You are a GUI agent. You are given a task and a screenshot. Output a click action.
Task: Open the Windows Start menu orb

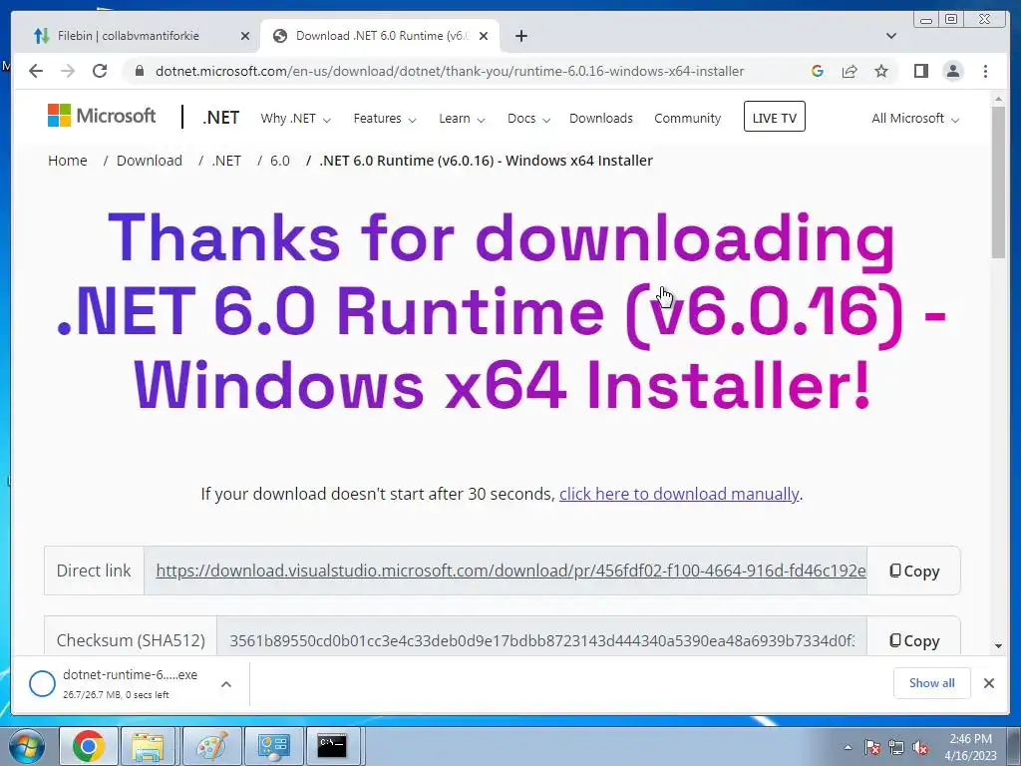27,746
